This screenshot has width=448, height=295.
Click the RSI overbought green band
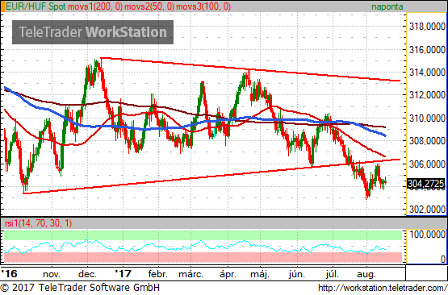[x=203, y=235]
